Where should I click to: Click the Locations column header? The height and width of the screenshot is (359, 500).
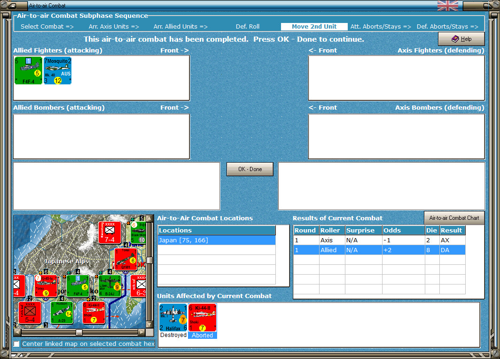pyautogui.click(x=217, y=230)
